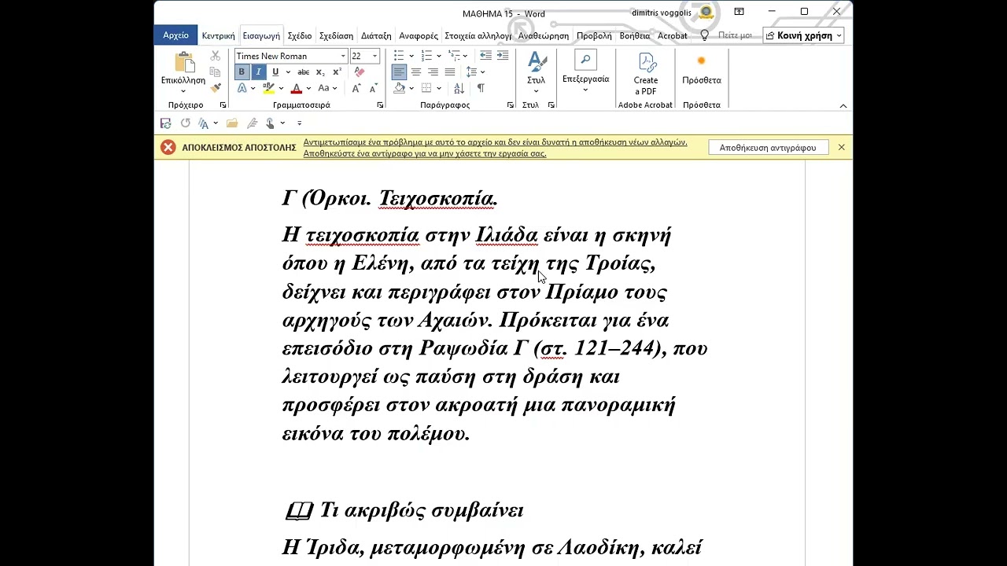Click Αποθήκευση αντιγράφου button
This screenshot has height=566, width=1007.
(768, 147)
